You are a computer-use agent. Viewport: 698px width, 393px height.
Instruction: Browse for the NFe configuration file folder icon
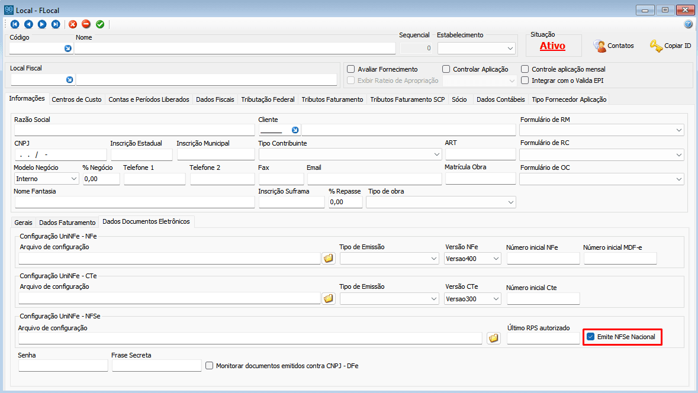point(329,258)
